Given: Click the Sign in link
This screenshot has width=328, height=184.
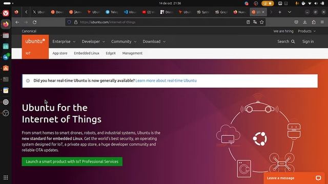Looking at the screenshot, I should point(308,41).
